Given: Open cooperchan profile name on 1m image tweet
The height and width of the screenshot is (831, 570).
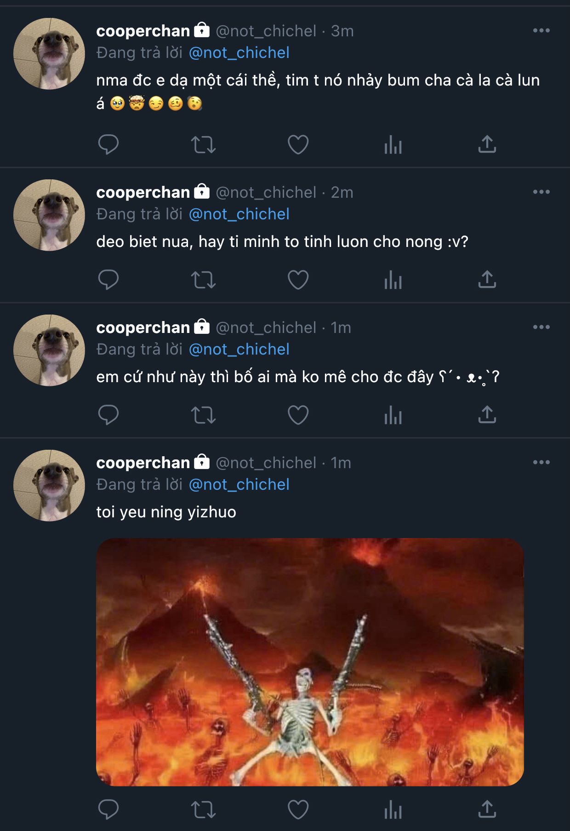Looking at the screenshot, I should coord(143,463).
